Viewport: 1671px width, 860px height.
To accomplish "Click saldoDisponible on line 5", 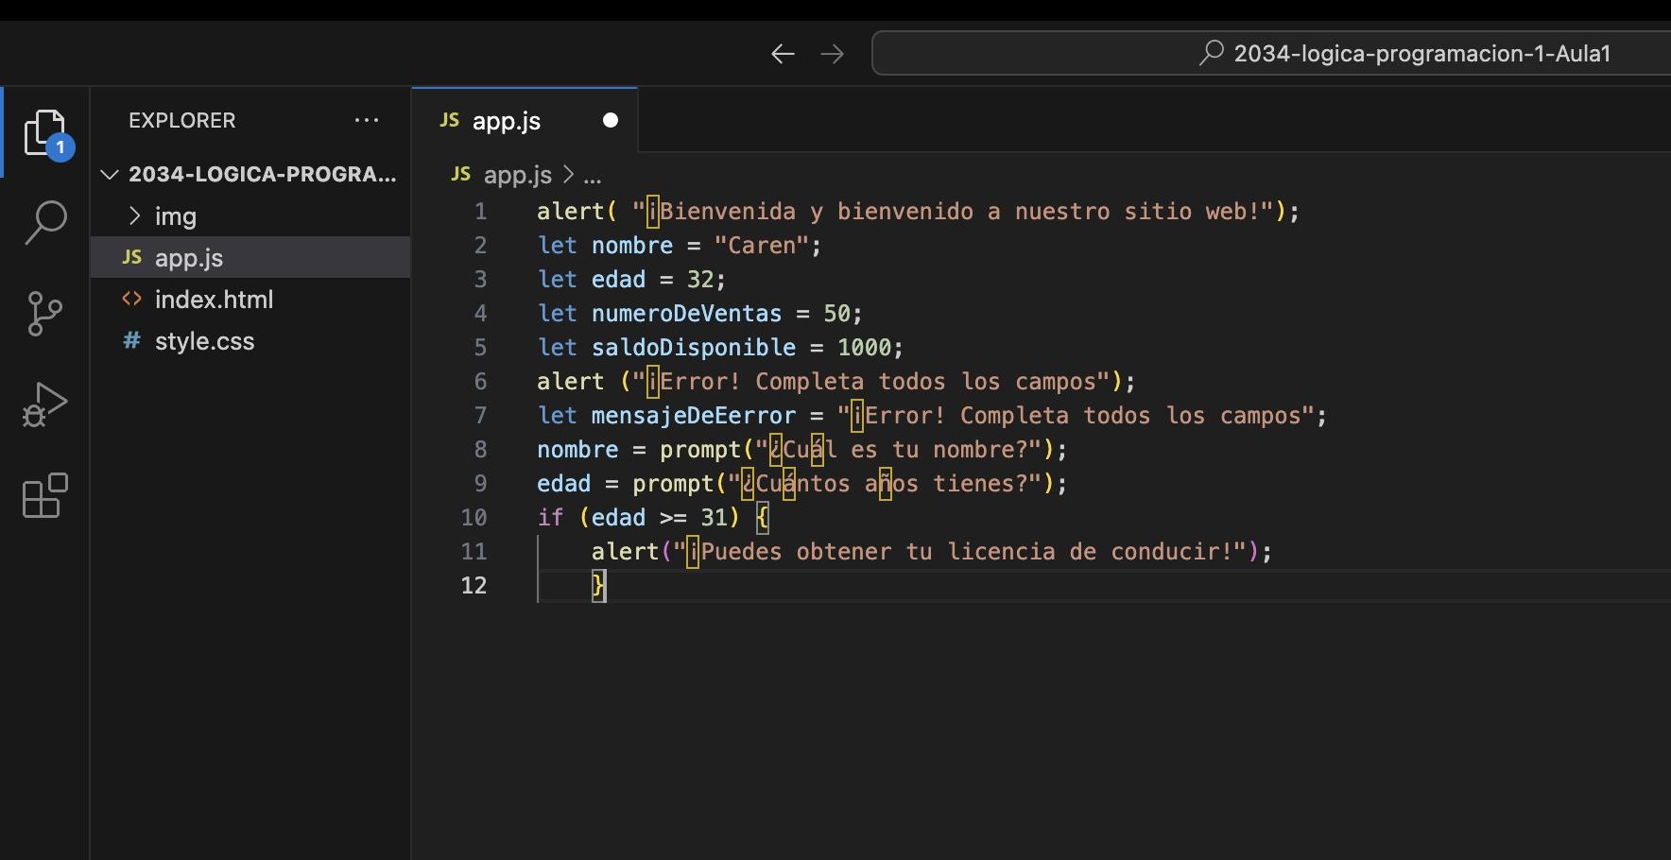I will coord(694,347).
